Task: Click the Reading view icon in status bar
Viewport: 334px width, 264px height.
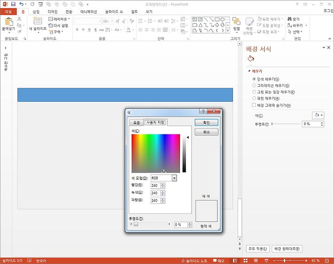Action: 256,260
